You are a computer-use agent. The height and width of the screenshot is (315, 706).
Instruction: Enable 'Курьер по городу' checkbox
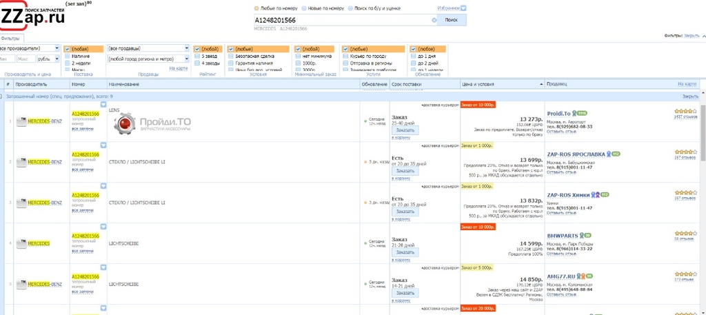click(x=345, y=56)
